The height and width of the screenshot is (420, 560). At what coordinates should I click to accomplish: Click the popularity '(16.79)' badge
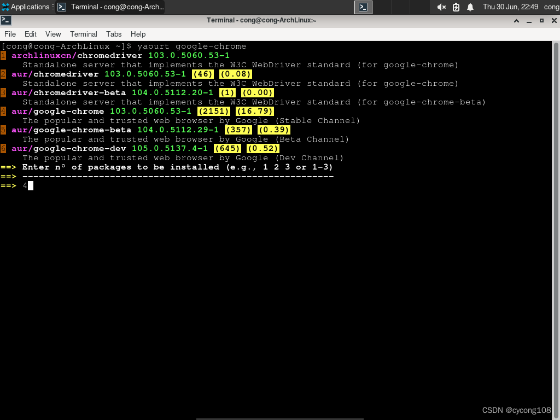255,112
